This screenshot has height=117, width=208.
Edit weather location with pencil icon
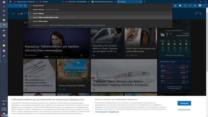183,30
